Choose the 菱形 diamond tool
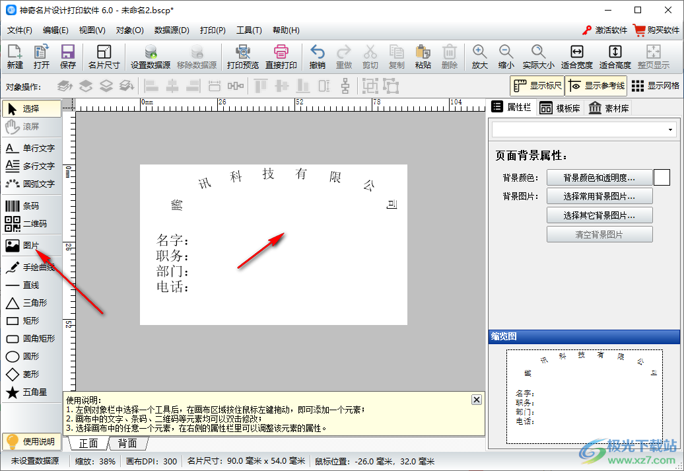This screenshot has height=471, width=684. tap(32, 375)
